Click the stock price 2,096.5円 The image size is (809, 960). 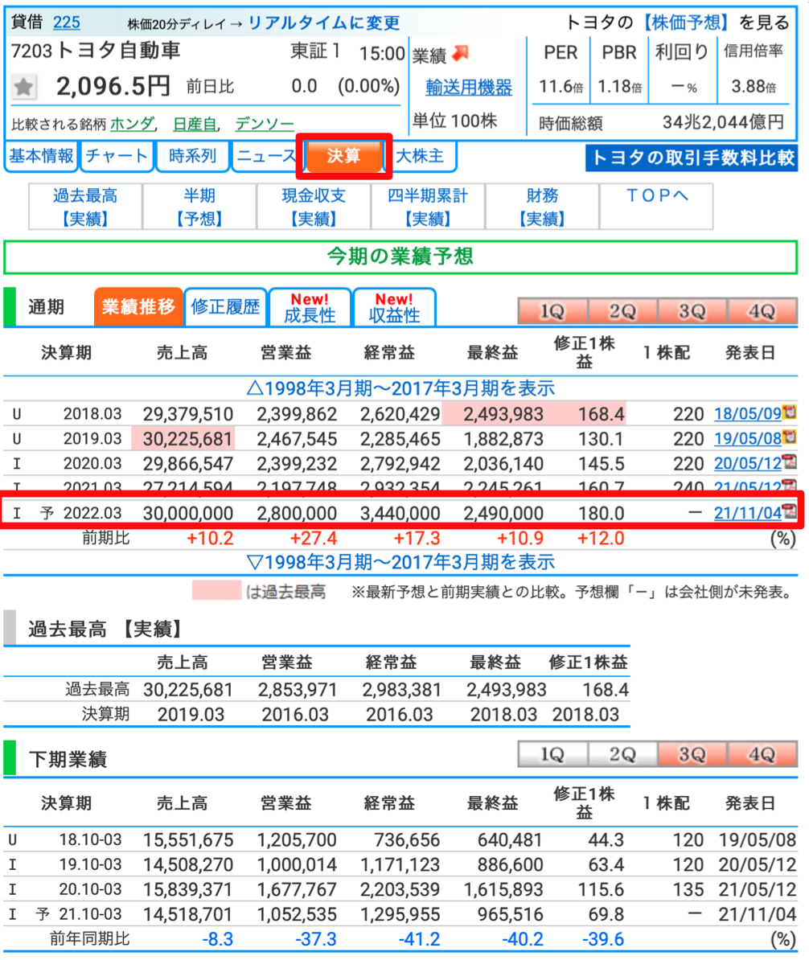(x=113, y=86)
